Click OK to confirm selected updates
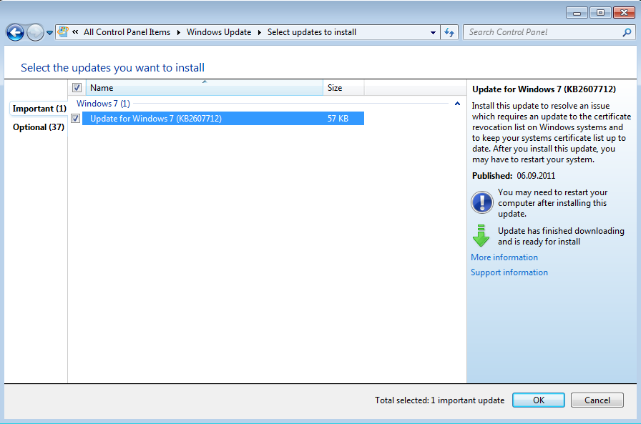The width and height of the screenshot is (641, 424). (x=539, y=400)
